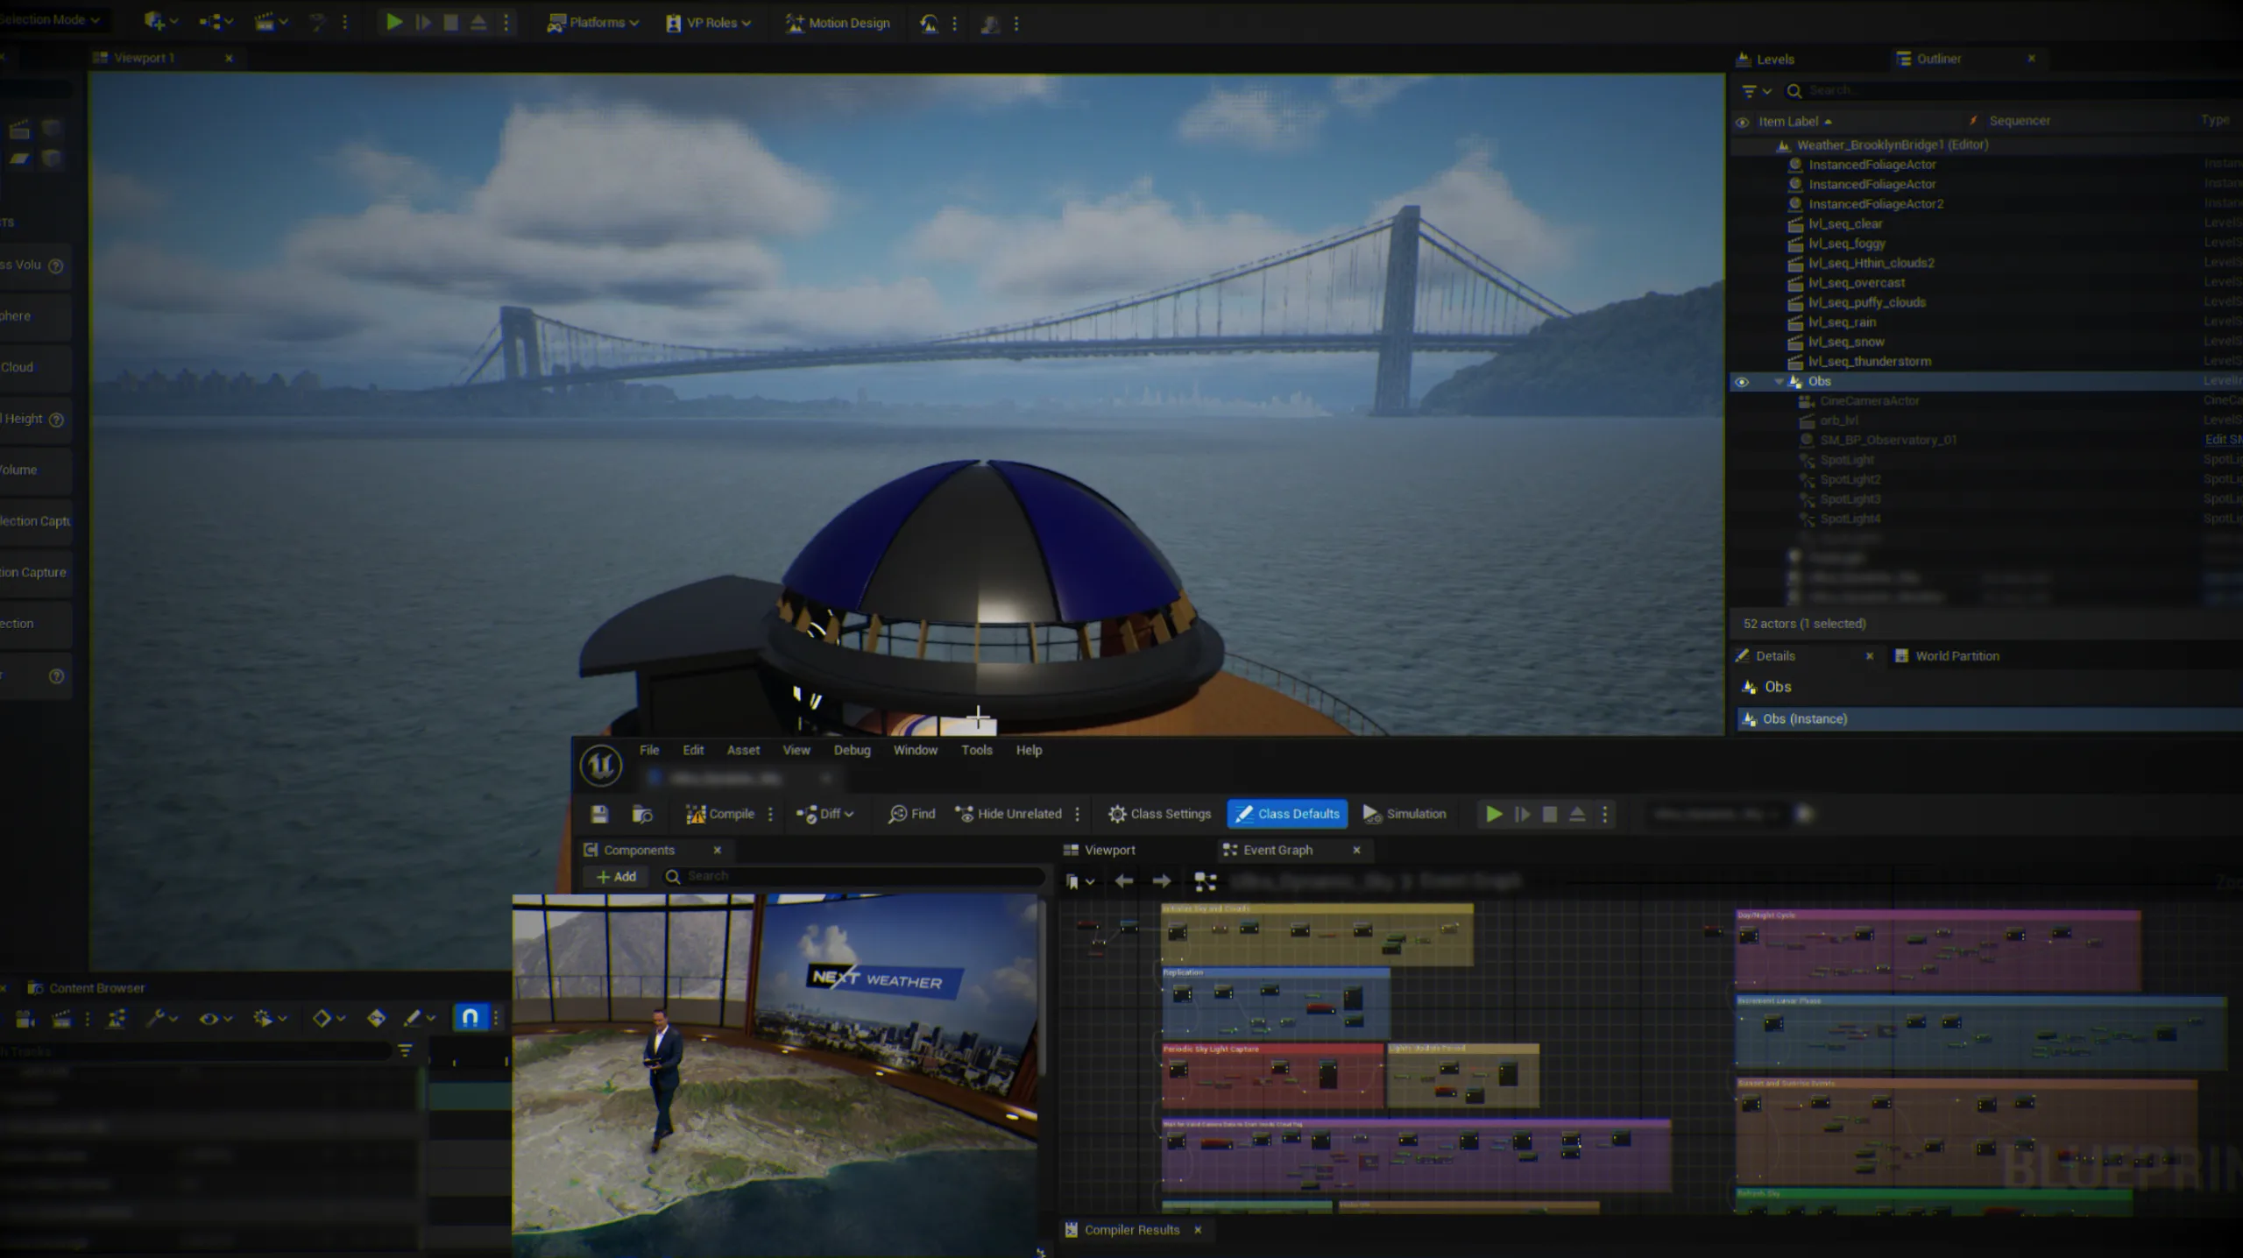Screen dimensions: 2243x1258
Task: Toggle Hide Unrelated nodes
Action: click(1008, 814)
